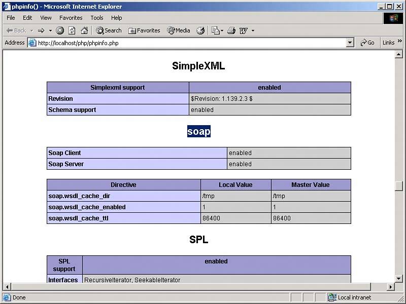Refresh the page with the Refresh icon
The image size is (406, 304).
[x=72, y=30]
